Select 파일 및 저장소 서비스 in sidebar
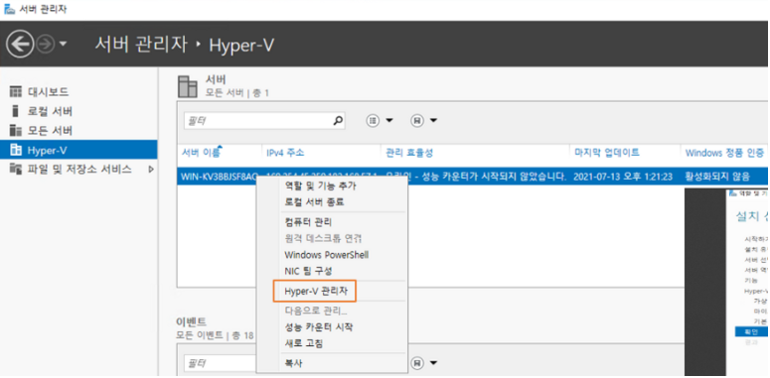 tap(79, 170)
